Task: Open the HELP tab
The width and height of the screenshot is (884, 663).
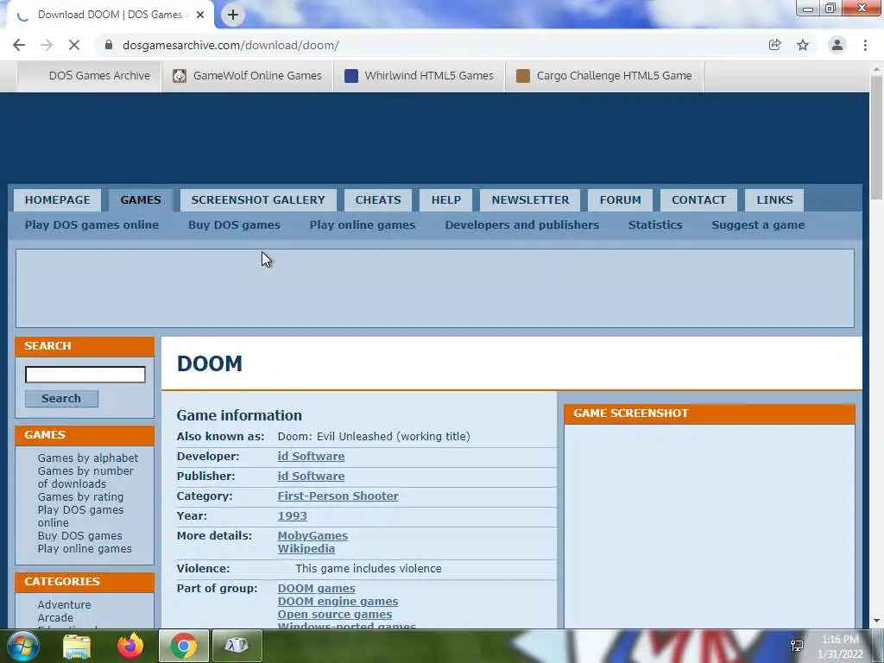Action: pyautogui.click(x=446, y=200)
